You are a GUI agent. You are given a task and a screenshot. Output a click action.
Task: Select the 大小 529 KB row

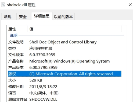click(64, 80)
